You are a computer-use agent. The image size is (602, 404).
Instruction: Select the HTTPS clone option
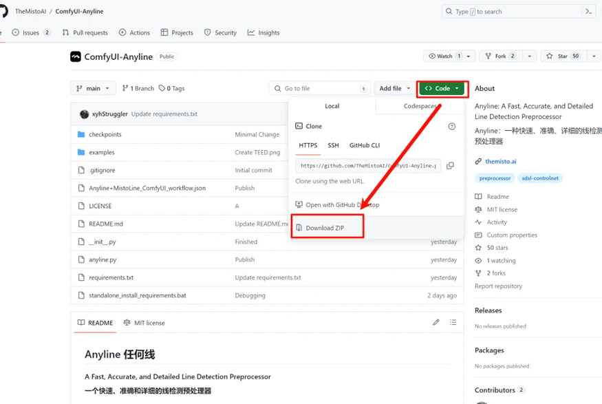[308, 145]
